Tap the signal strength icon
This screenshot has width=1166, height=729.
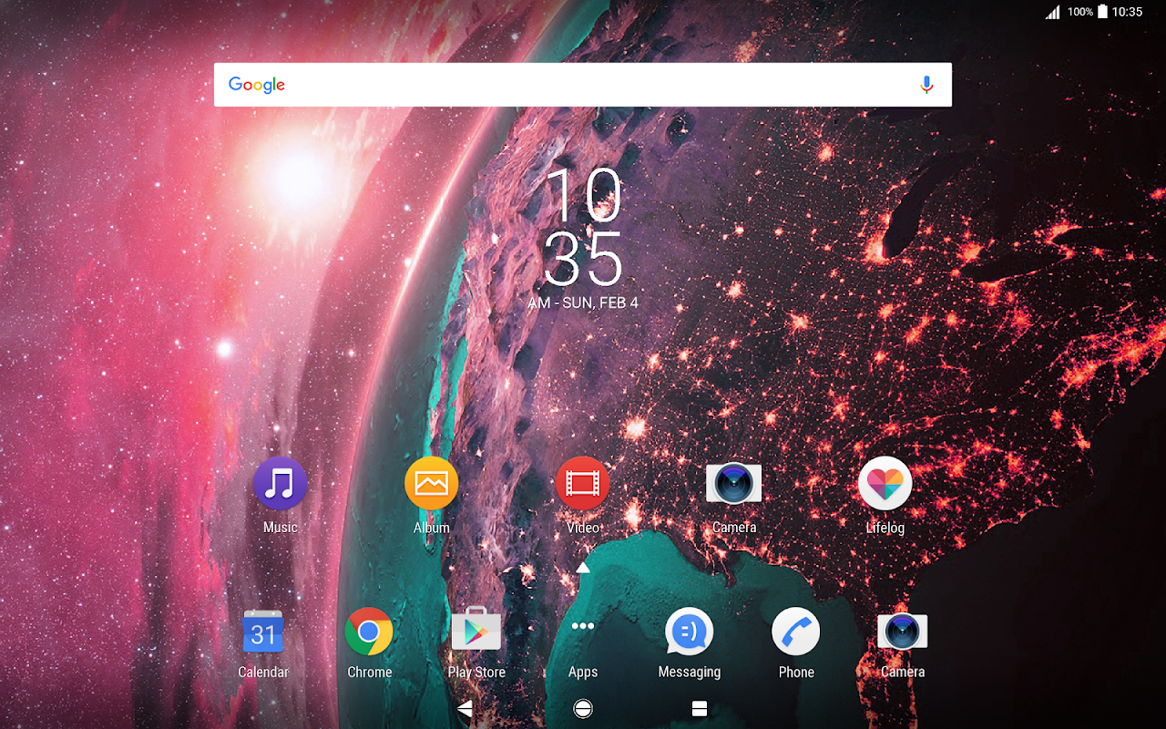click(x=1053, y=12)
